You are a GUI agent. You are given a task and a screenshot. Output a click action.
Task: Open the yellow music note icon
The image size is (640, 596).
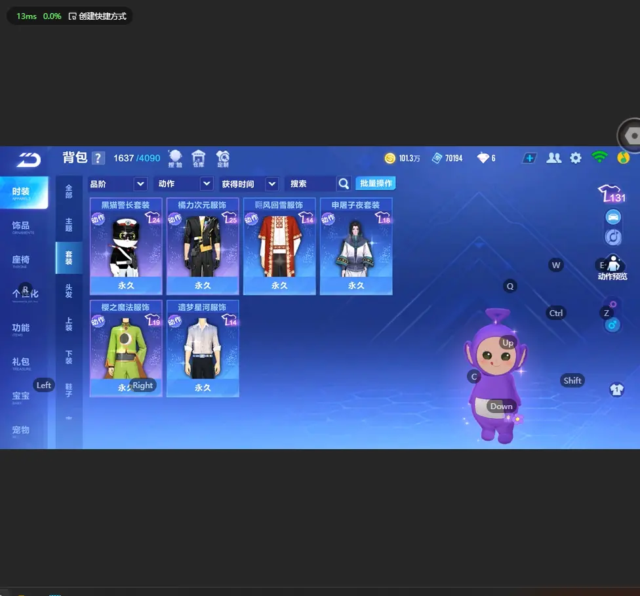pyautogui.click(x=623, y=157)
